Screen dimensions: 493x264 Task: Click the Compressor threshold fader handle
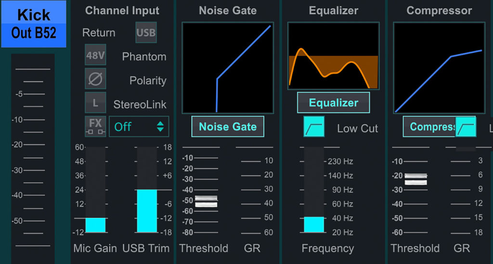(x=415, y=179)
